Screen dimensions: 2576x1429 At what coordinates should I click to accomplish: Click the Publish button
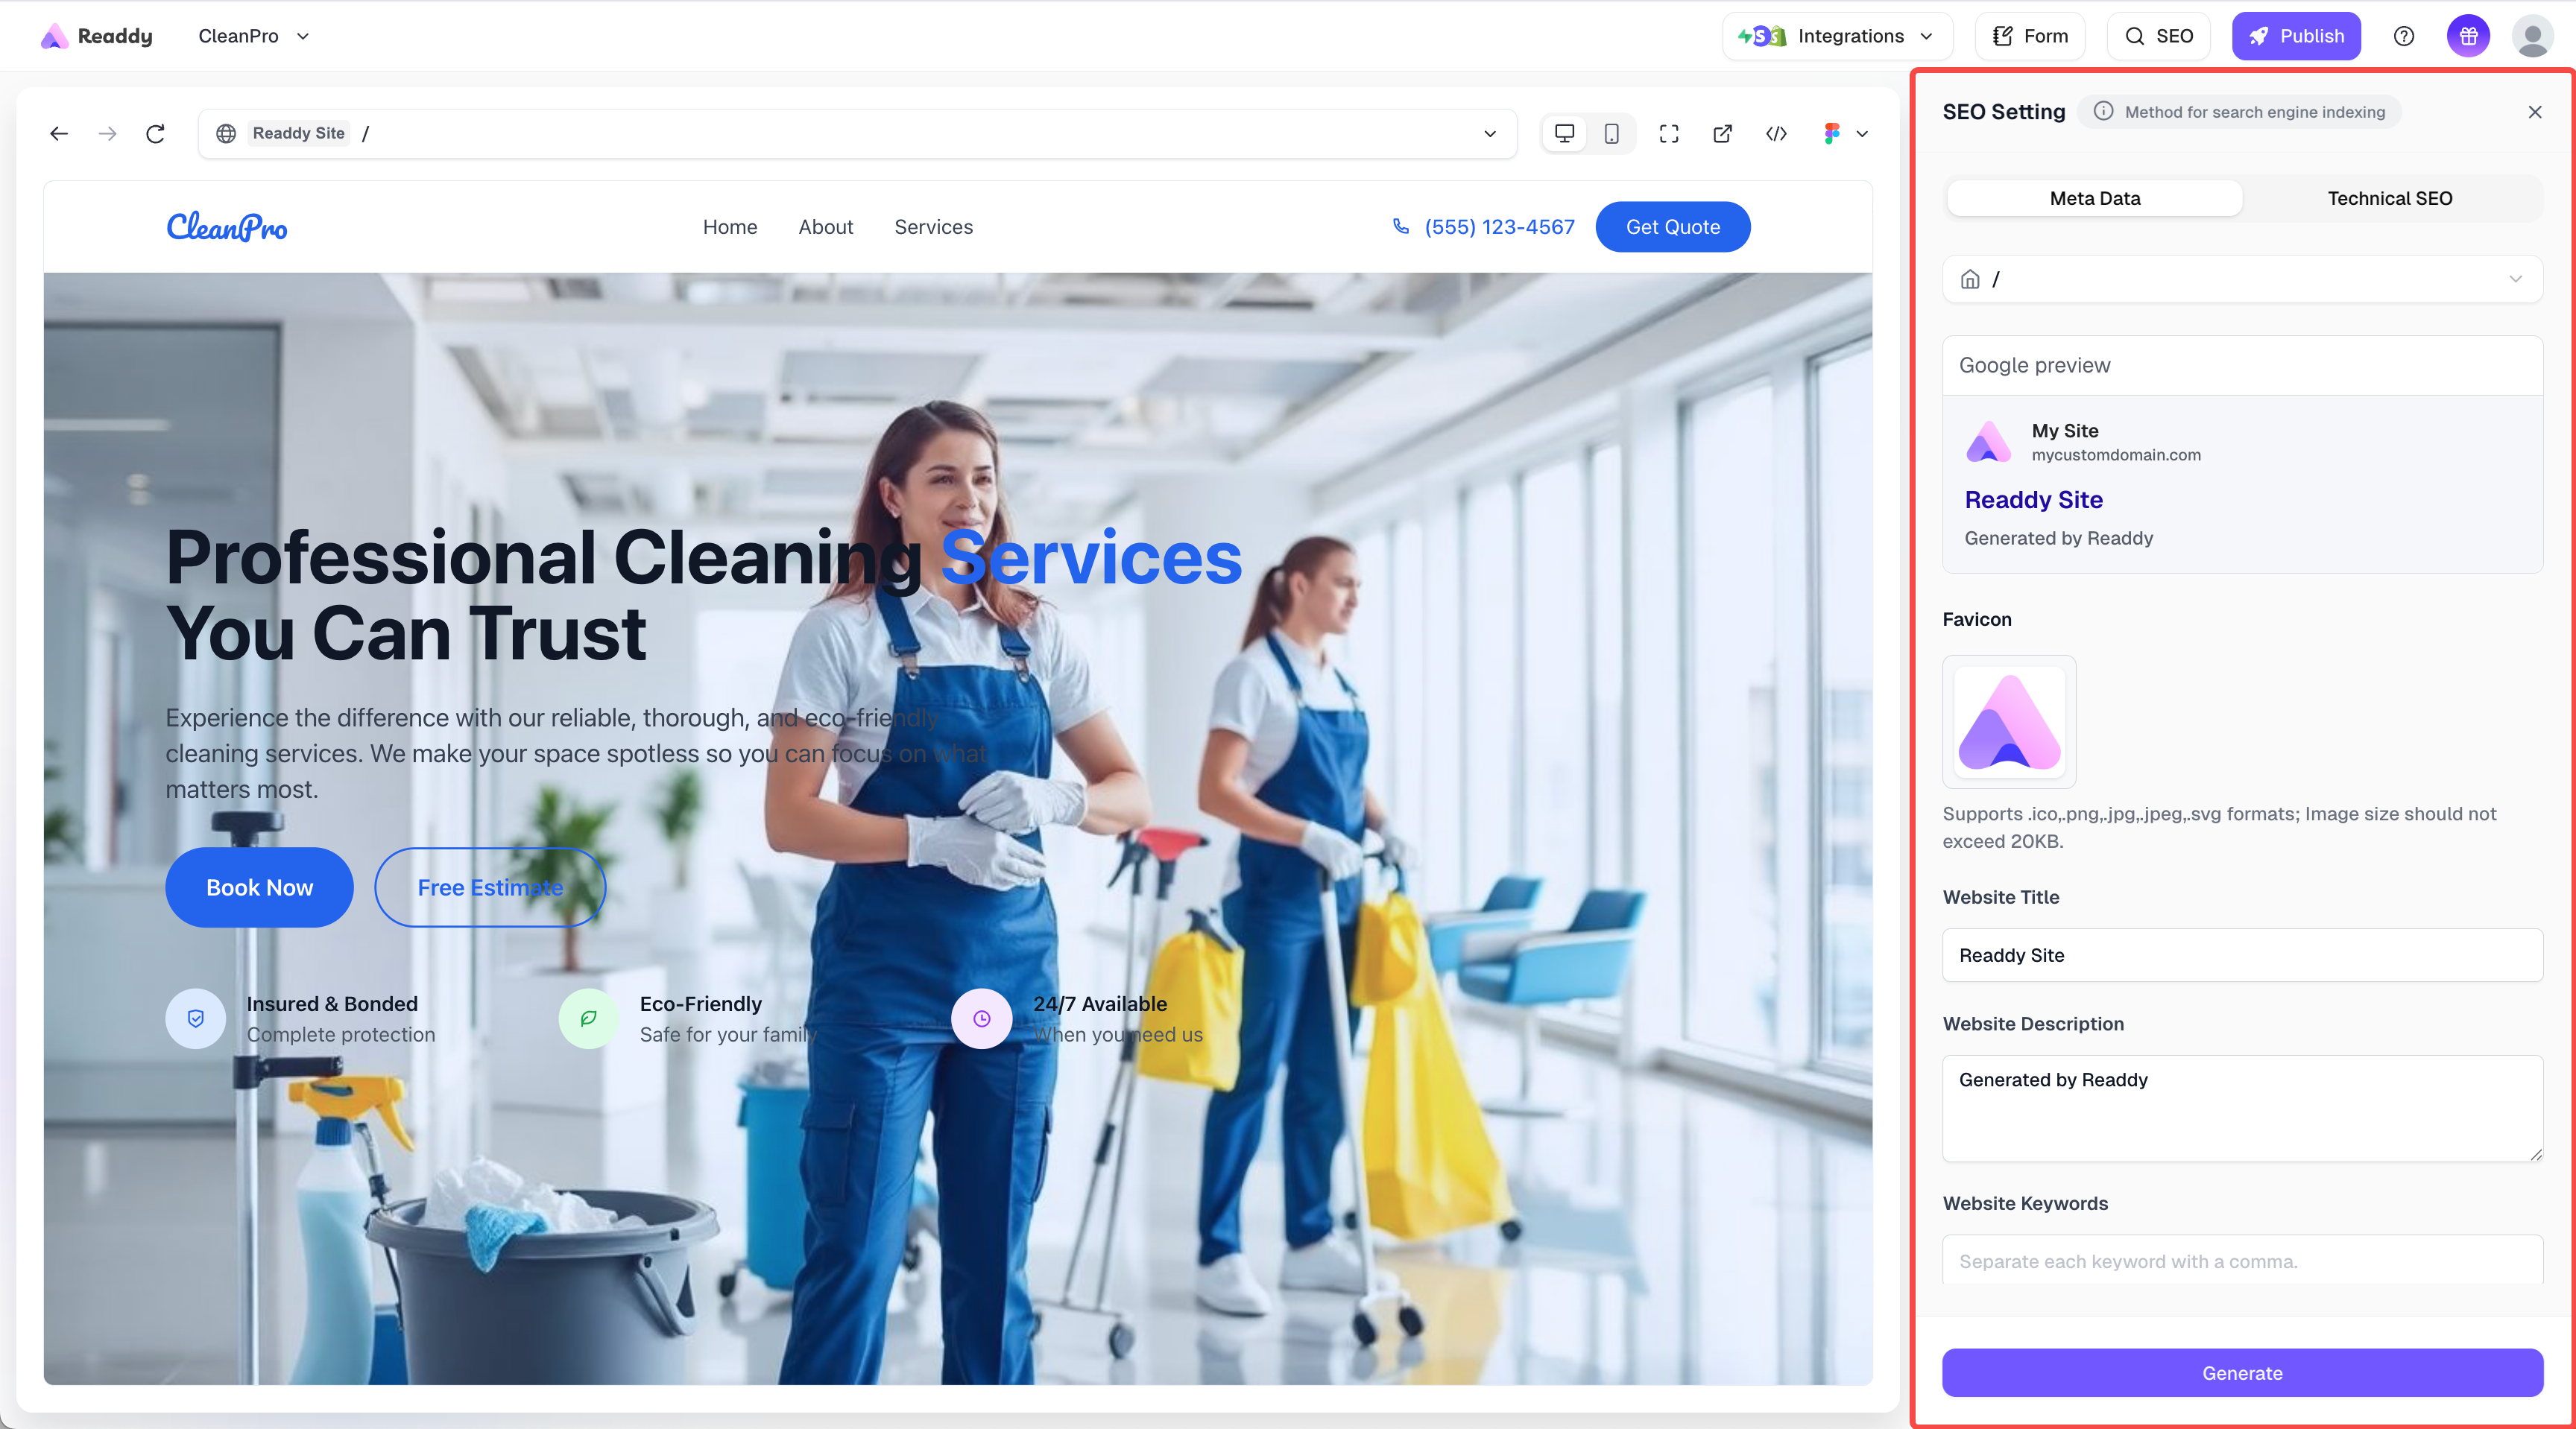(x=2296, y=36)
